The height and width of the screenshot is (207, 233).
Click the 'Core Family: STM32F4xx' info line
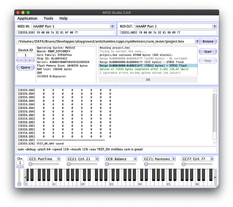[54, 55]
